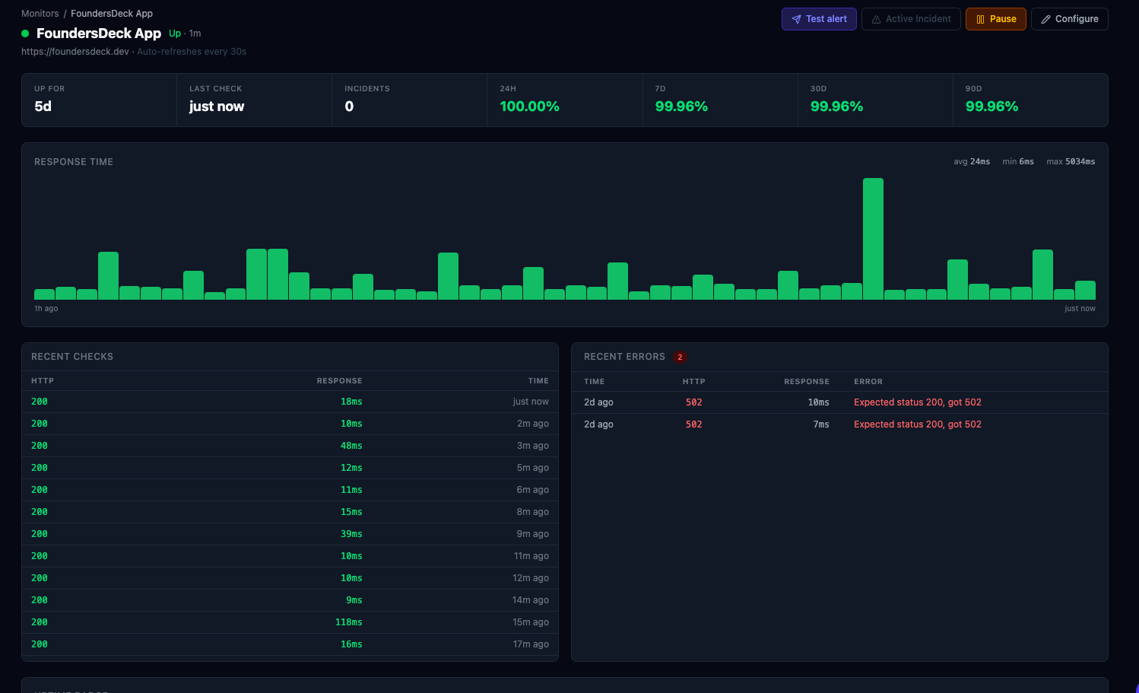Select the 9ms check from 14m ago
Image resolution: width=1139 pixels, height=693 pixels.
(290, 600)
